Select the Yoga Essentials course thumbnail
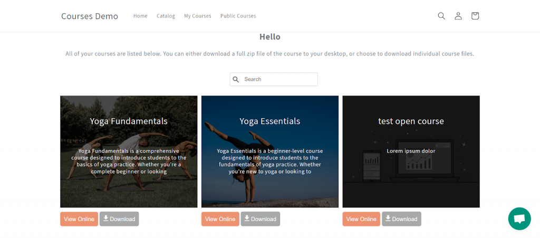This screenshot has width=540, height=238. 270,151
